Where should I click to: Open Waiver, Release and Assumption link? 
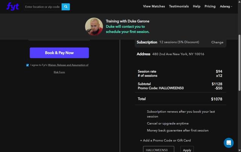[68, 65]
